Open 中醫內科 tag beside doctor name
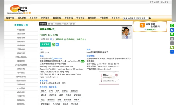Screen dimensions: 176x105 pyautogui.click(x=81, y=39)
